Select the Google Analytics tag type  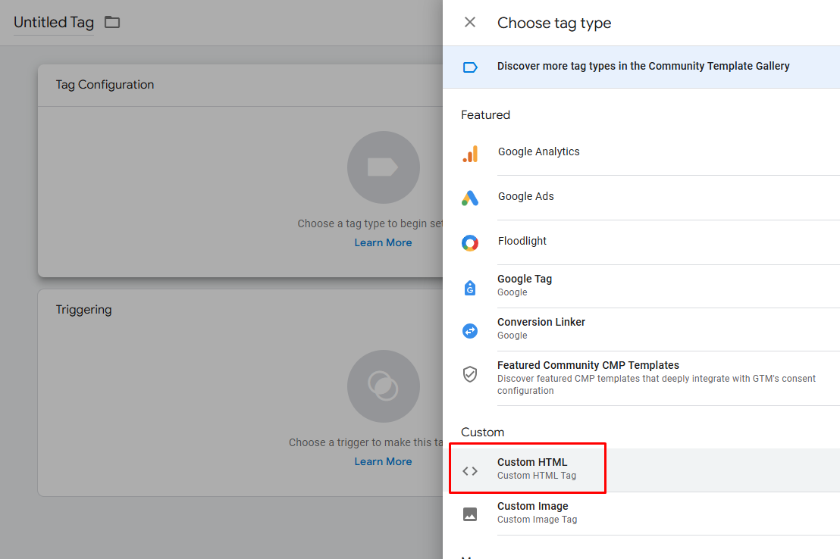539,152
